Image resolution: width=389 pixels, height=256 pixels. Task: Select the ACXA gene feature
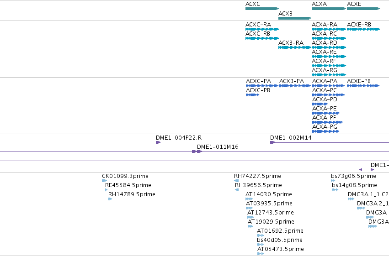point(329,9)
